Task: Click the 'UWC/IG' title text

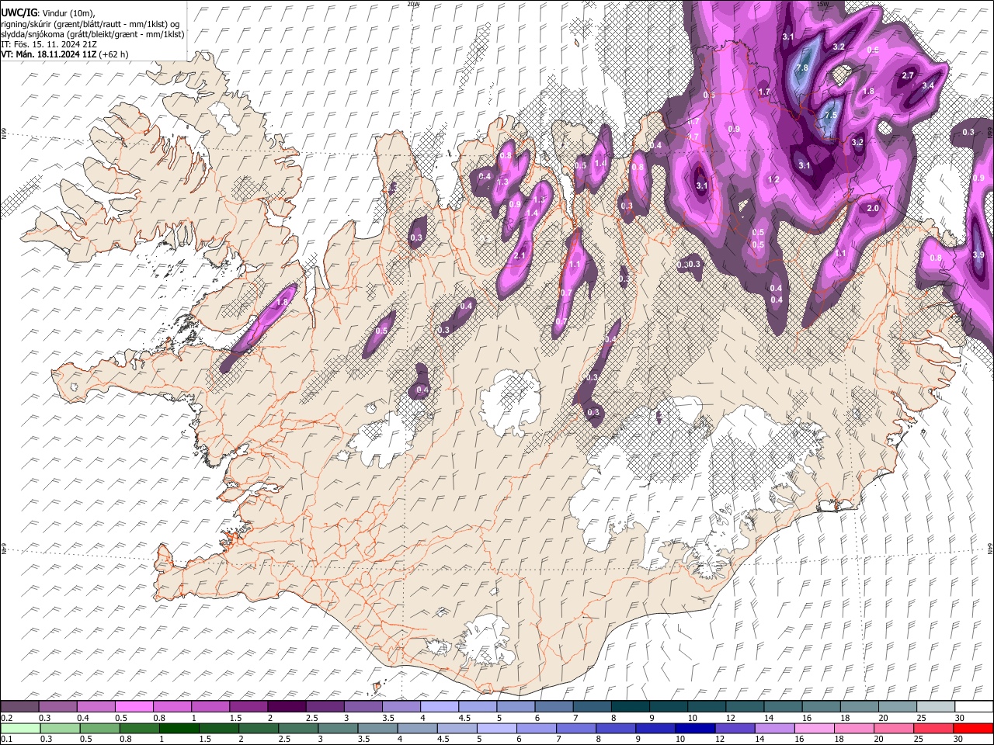Action: (x=19, y=13)
